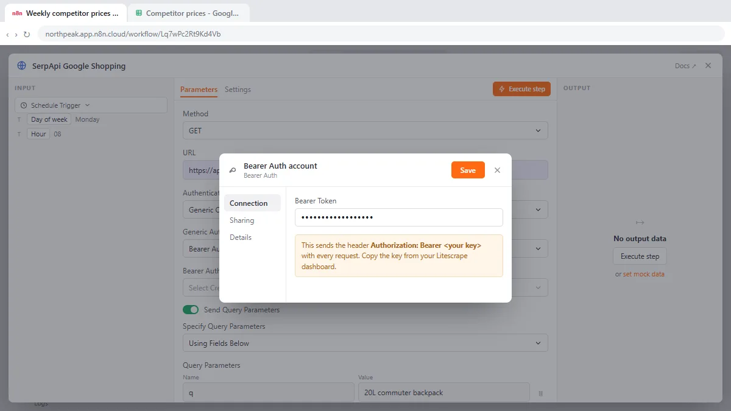Open the Sharing section of the credential
Screen dimensions: 731x411
(242, 220)
